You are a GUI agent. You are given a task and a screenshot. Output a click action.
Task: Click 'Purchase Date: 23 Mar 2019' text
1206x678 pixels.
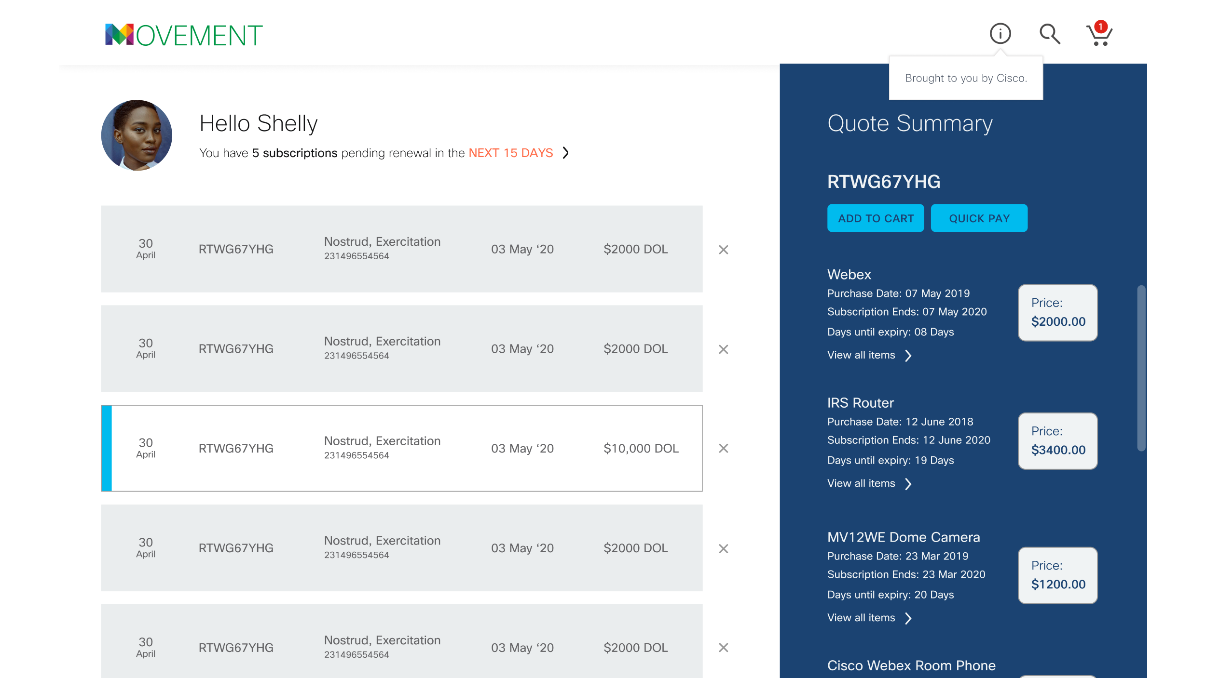click(x=898, y=556)
